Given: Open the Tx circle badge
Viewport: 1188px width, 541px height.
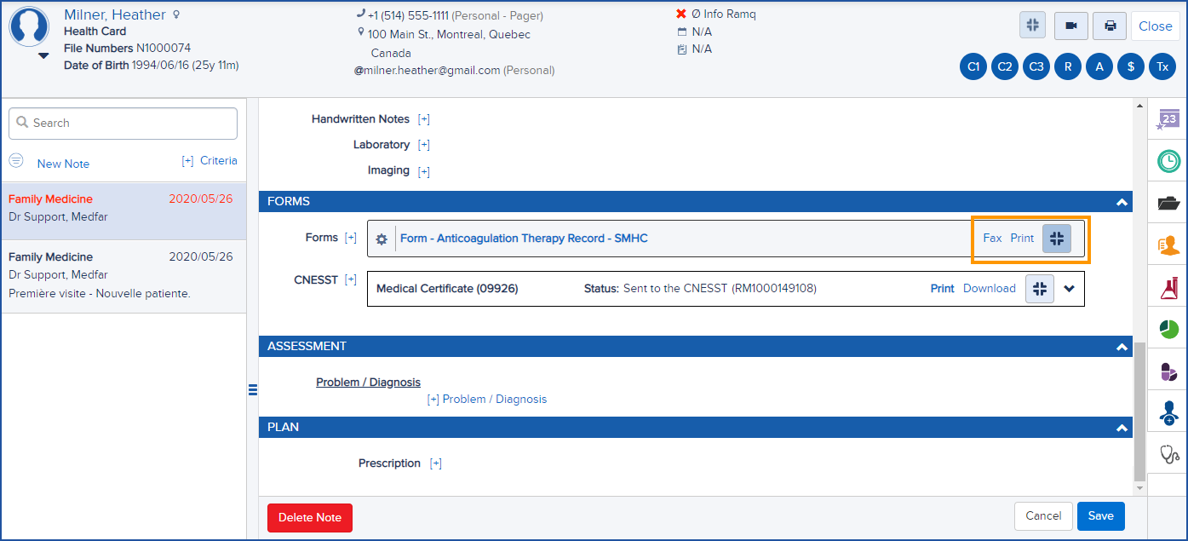Looking at the screenshot, I should [1162, 66].
